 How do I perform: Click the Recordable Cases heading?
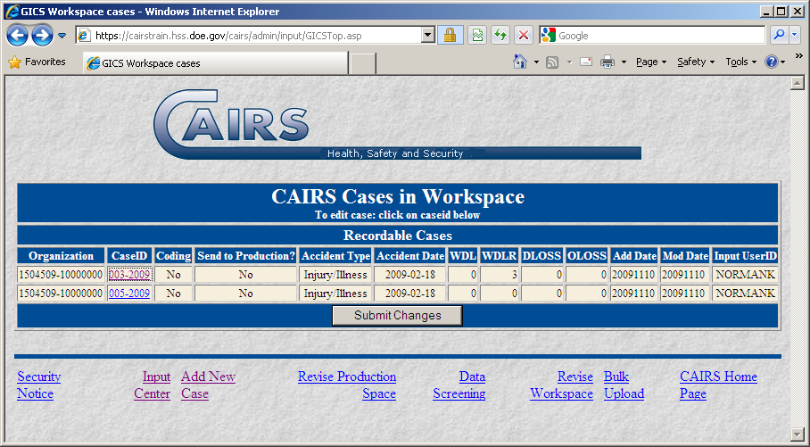point(397,236)
